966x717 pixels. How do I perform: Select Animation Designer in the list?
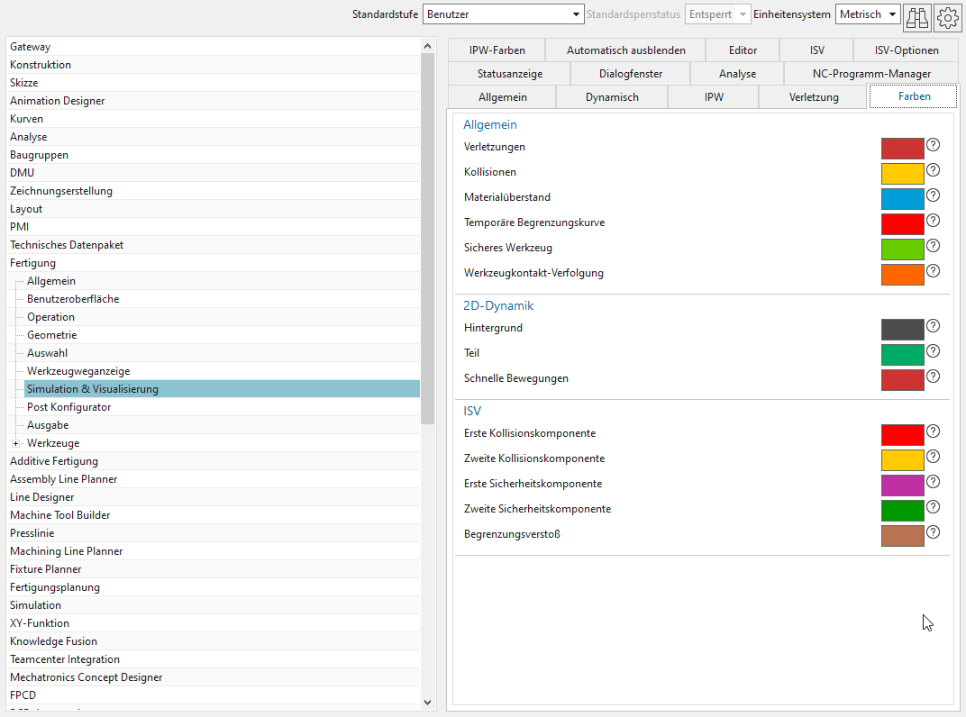(x=214, y=101)
